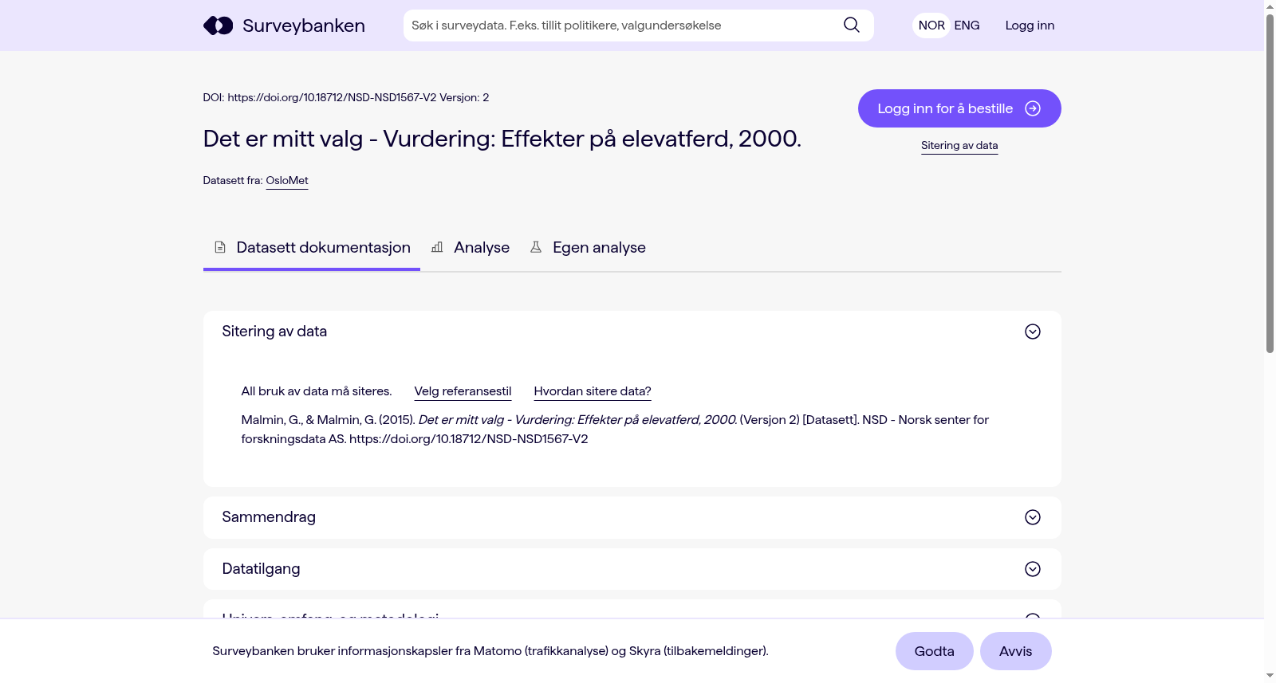This screenshot has height=683, width=1276.
Task: Reject cookies with Avvis
Action: click(x=1016, y=651)
